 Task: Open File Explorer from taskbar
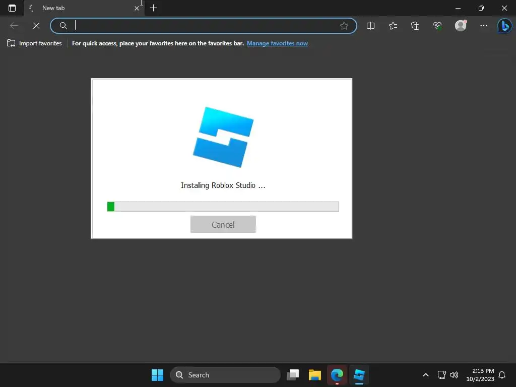[314, 375]
